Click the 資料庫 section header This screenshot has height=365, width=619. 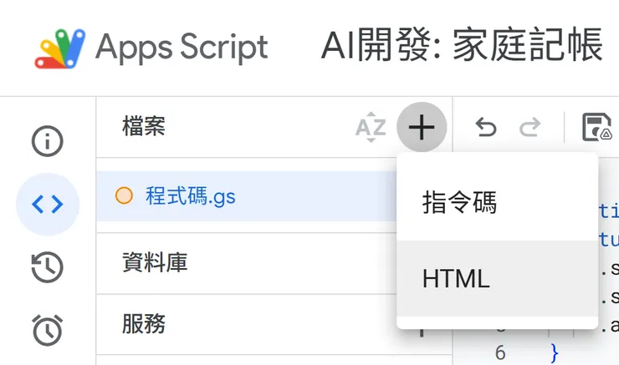[x=155, y=262]
